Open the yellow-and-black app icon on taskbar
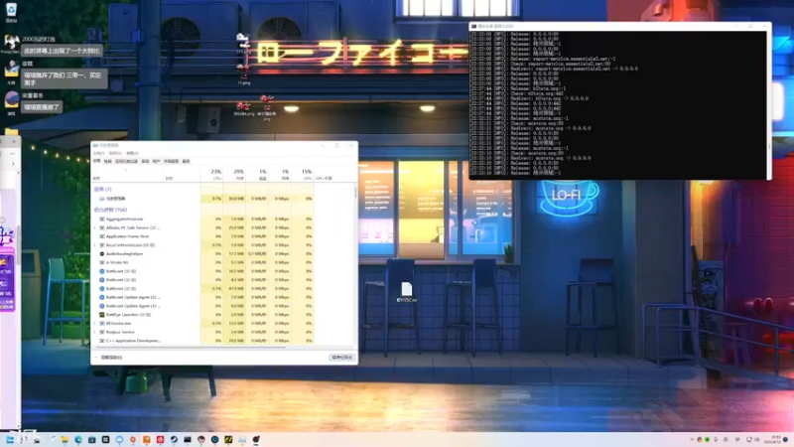The height and width of the screenshot is (447, 794). coord(228,439)
